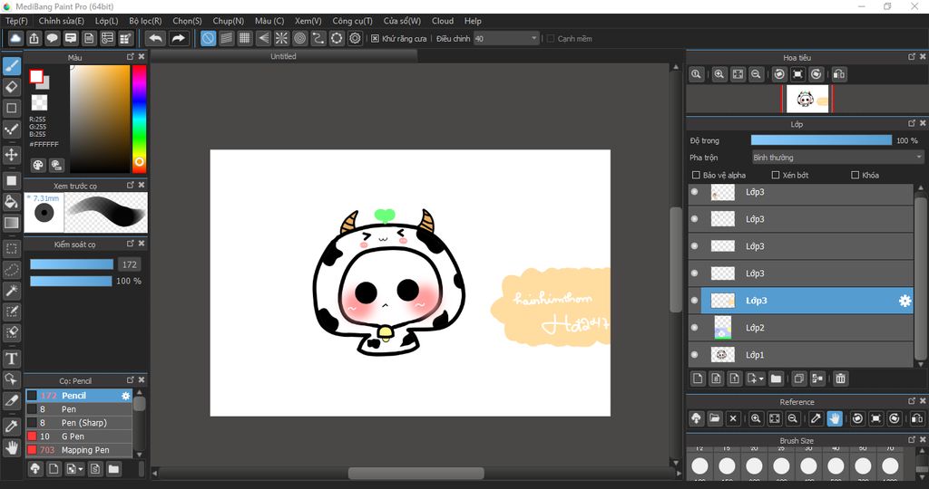The image size is (929, 489).
Task: Pop out the Xem trước cọ panel
Action: click(131, 185)
